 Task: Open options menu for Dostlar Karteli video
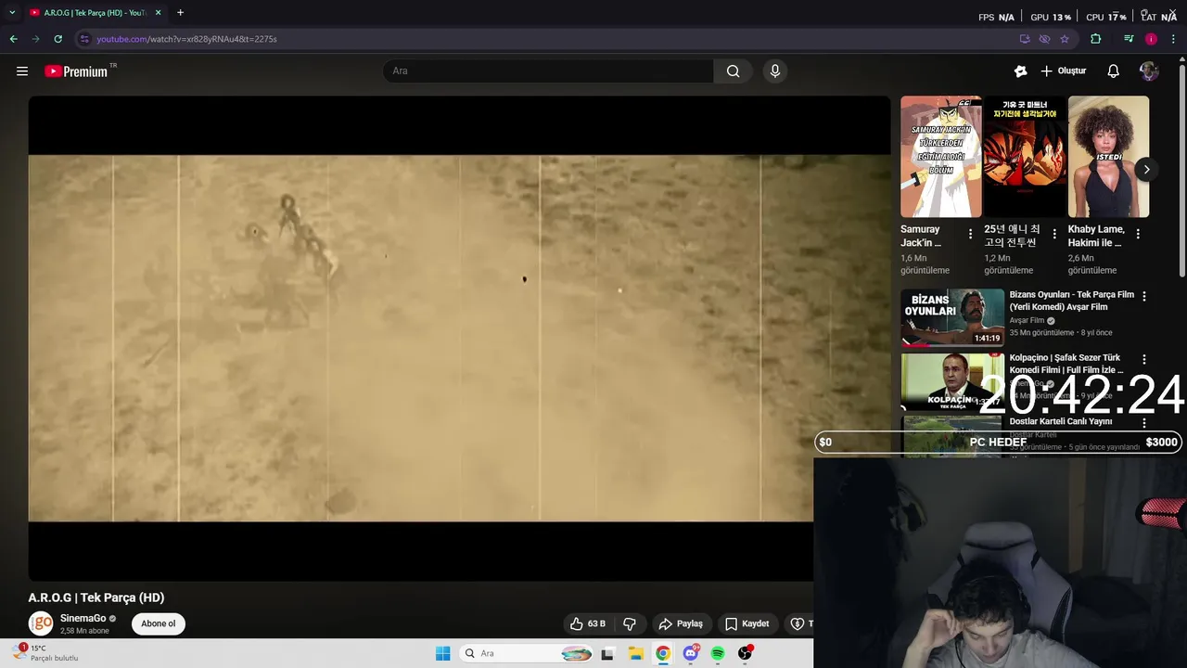coord(1143,422)
